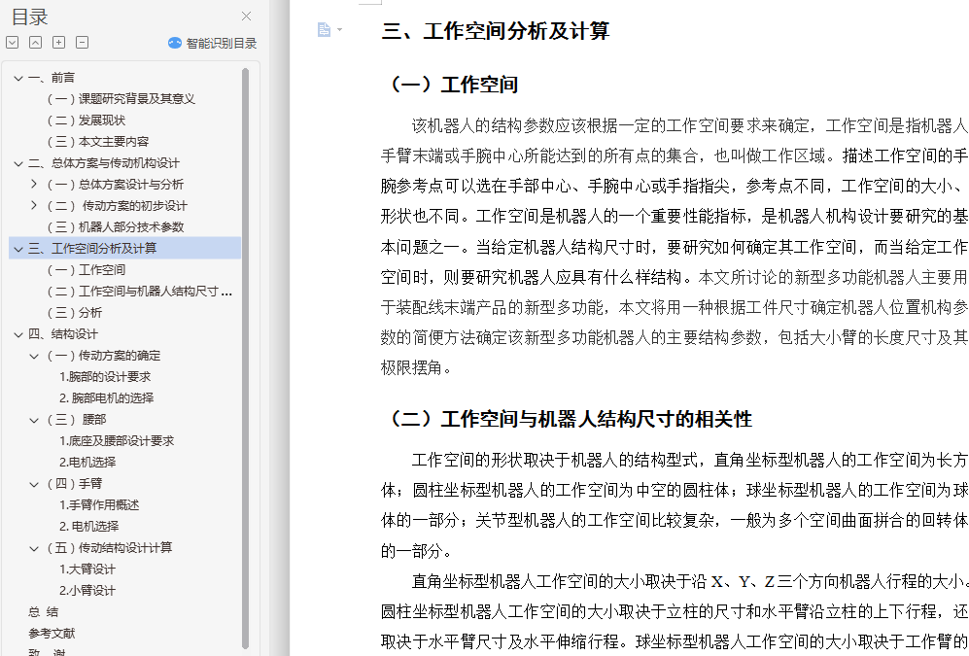
Task: Close the 目录 navigation pane
Action: pos(246,17)
